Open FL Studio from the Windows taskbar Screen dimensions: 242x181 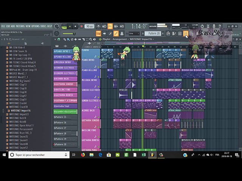click(152, 155)
